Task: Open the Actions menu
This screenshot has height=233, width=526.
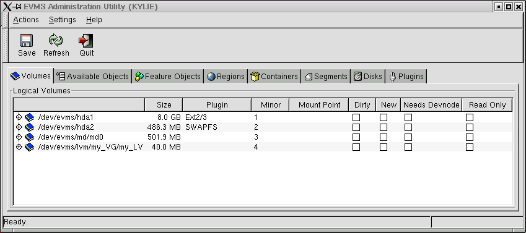Action: click(26, 20)
